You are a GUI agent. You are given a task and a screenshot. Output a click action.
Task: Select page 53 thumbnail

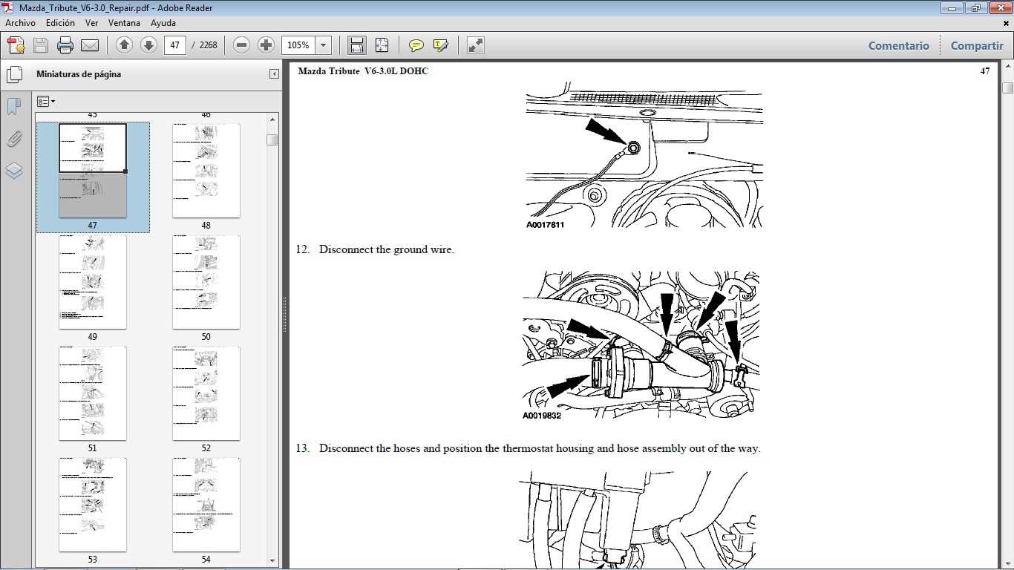pos(93,505)
